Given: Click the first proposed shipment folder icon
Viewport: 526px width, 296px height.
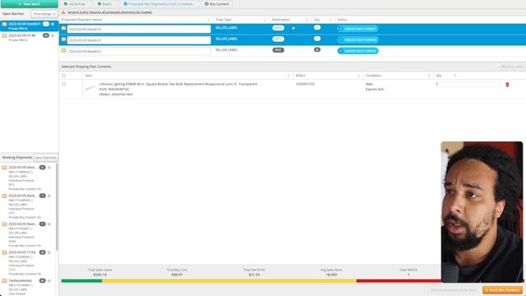Looking at the screenshot, I should click(63, 29).
